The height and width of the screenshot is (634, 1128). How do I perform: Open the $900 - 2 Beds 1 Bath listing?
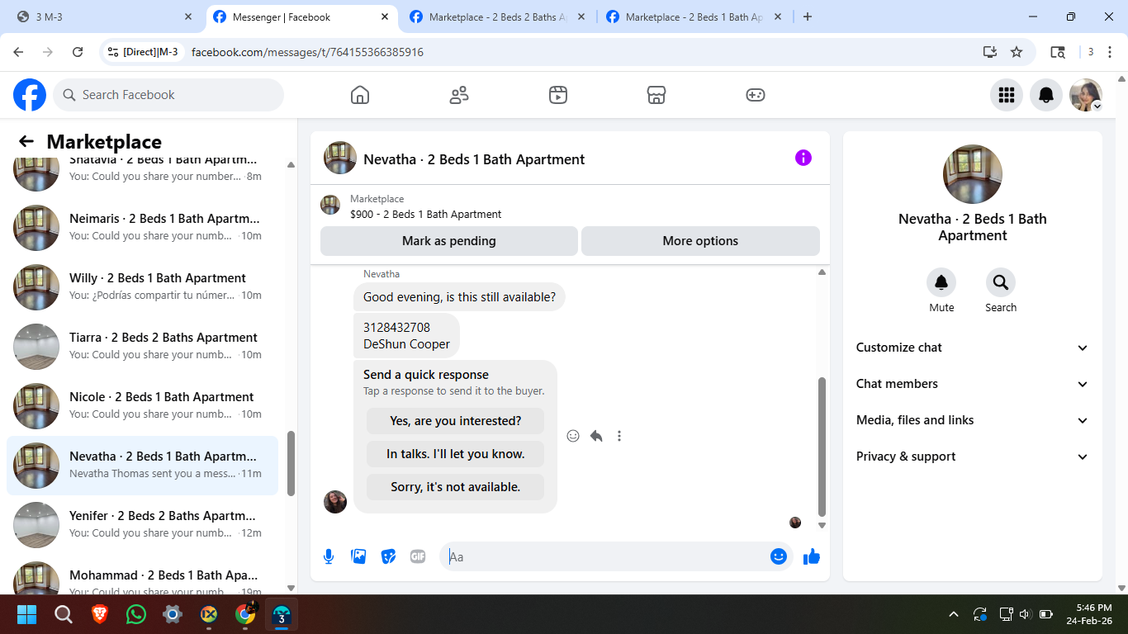point(425,214)
